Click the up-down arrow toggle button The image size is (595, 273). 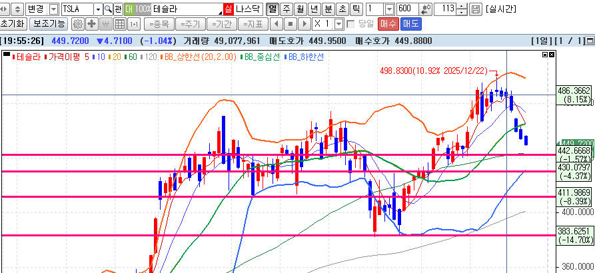pyautogui.click(x=19, y=9)
